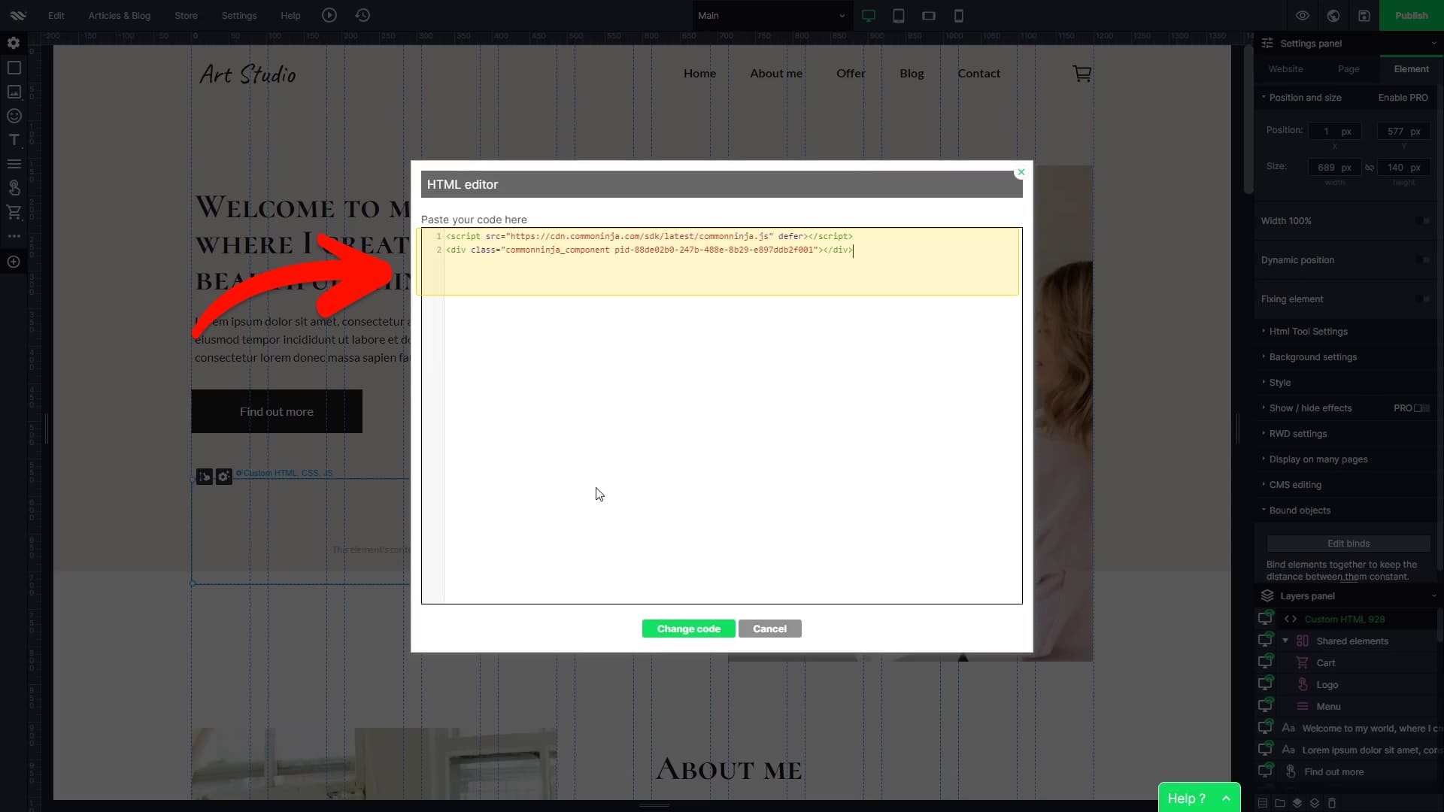
Task: Click the save disk icon in top bar
Action: tap(1364, 16)
